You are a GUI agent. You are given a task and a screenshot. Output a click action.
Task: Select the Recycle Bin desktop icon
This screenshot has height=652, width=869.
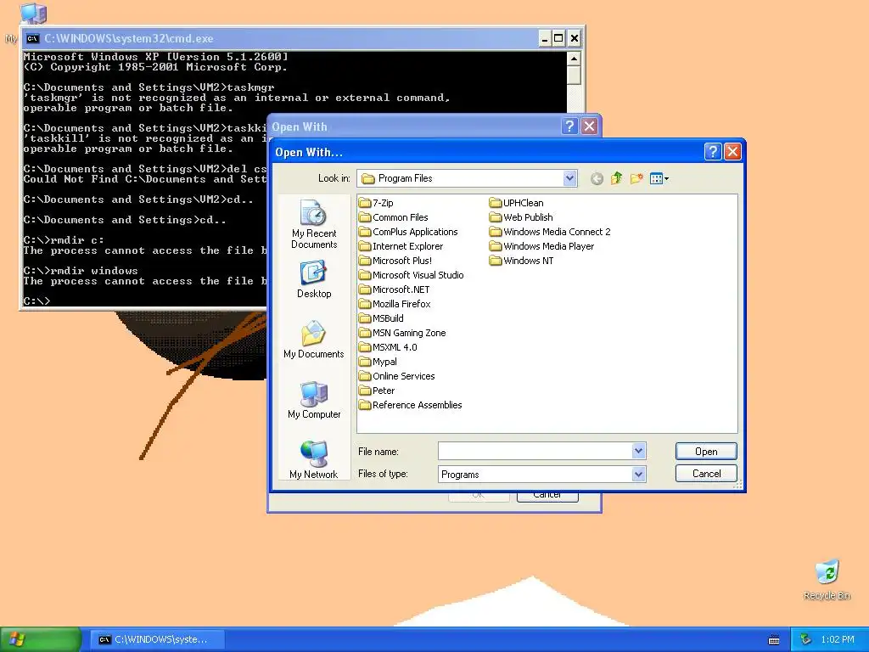point(827,580)
